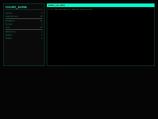This screenshot has height=119, width=158.
Task: Select the Cycle label
Action: [9, 13]
